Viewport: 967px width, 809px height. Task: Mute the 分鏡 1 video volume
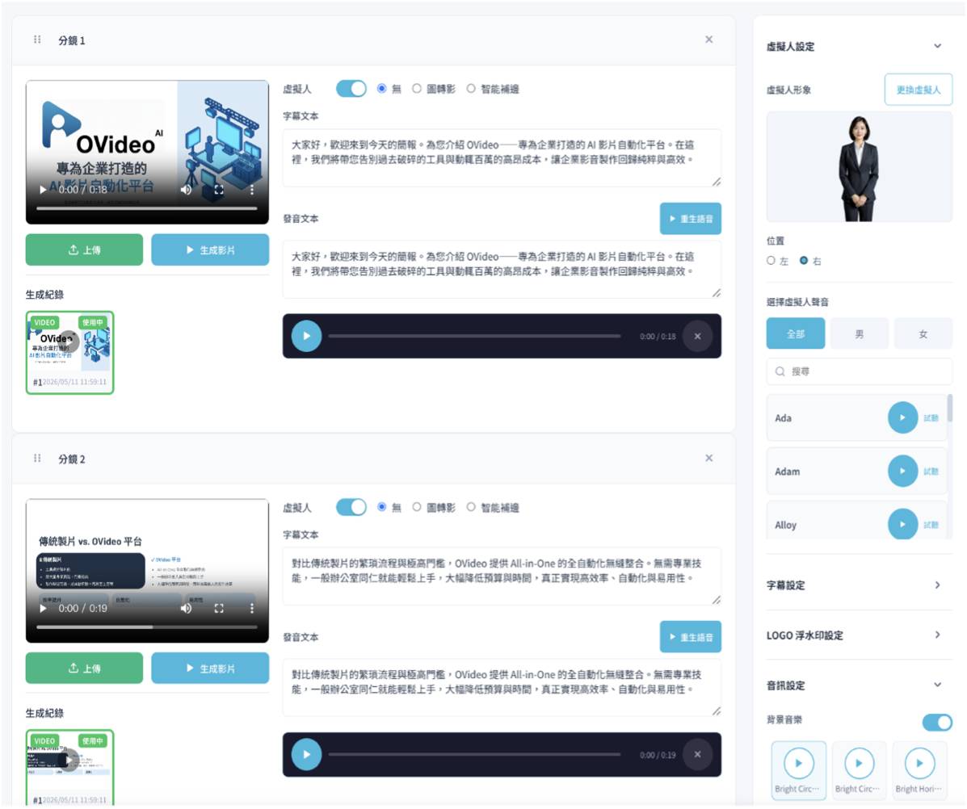pyautogui.click(x=186, y=190)
